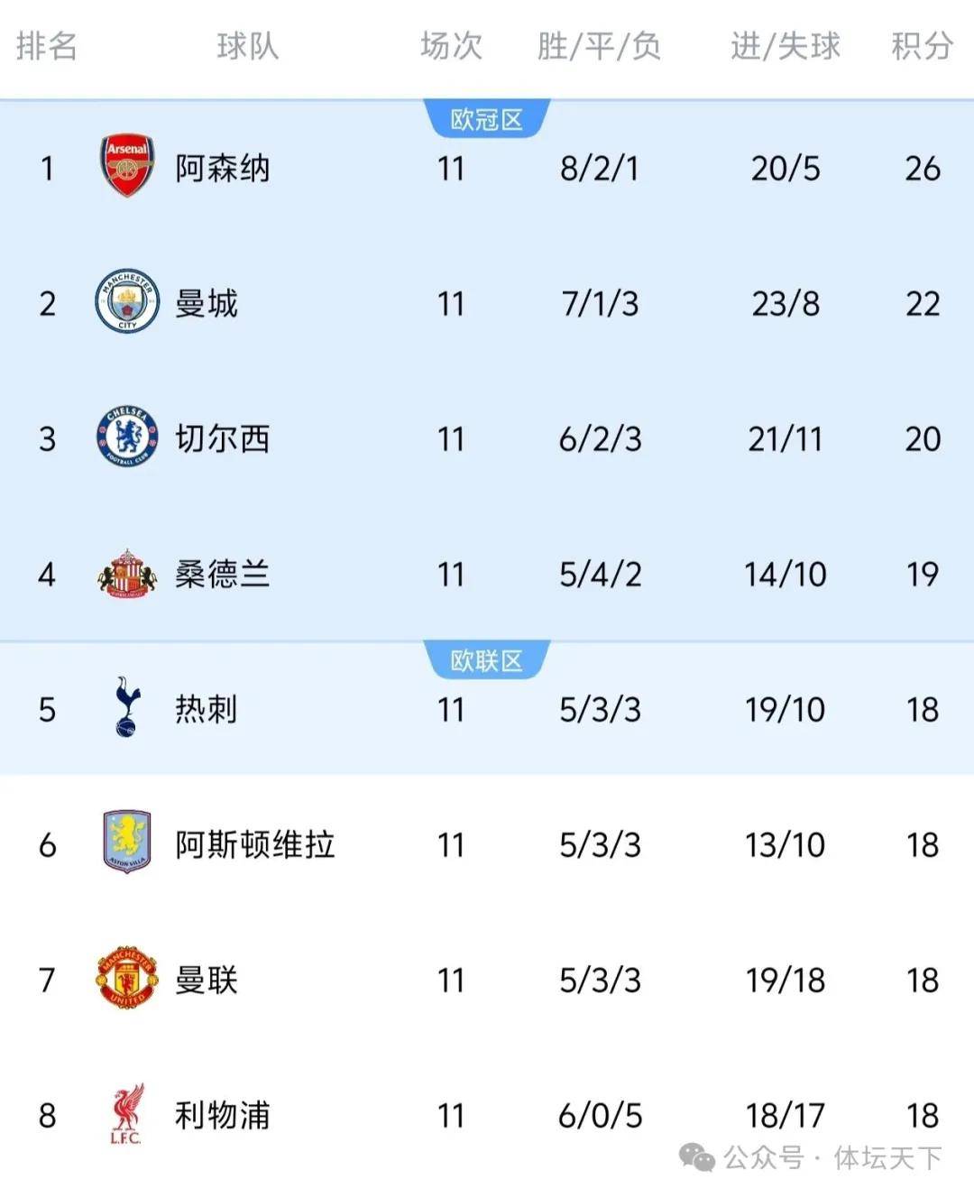
Task: Select the 积分 column header
Action: coord(922,46)
